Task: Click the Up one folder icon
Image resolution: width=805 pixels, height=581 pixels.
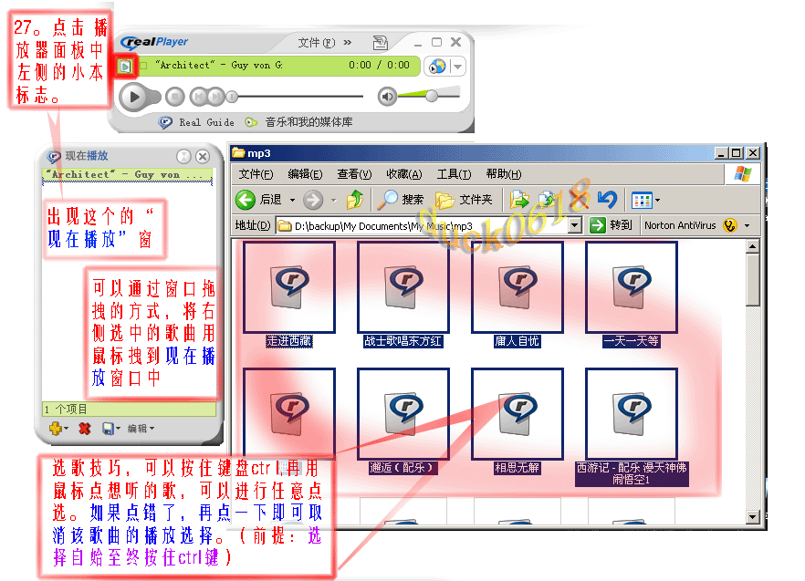Action: pos(355,200)
